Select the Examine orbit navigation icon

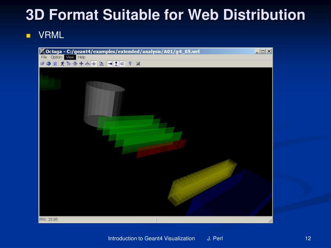click(75, 64)
